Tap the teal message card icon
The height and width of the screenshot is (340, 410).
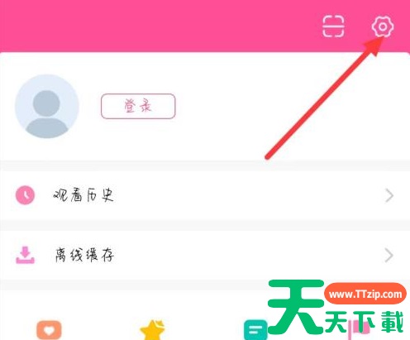pos(255,330)
